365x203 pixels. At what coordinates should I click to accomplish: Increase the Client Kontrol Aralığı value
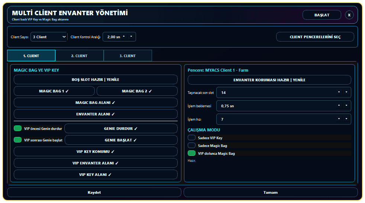[124, 36]
